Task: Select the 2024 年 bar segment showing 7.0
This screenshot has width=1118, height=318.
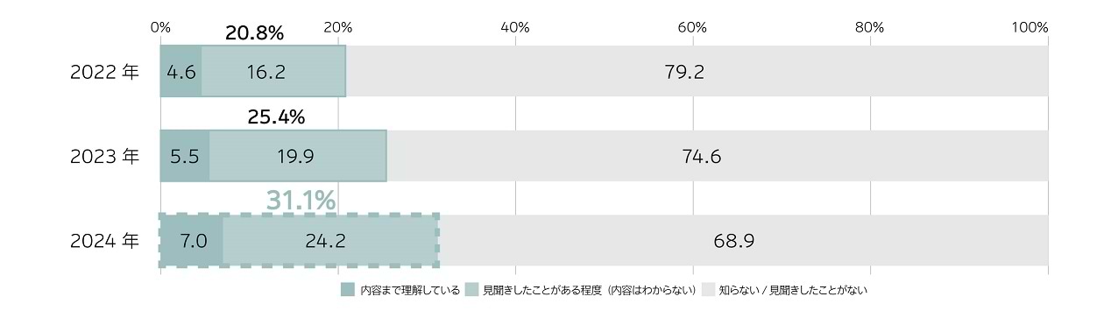Action: 192,240
